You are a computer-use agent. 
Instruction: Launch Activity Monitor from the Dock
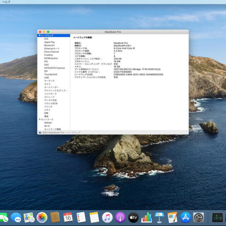coord(218,218)
